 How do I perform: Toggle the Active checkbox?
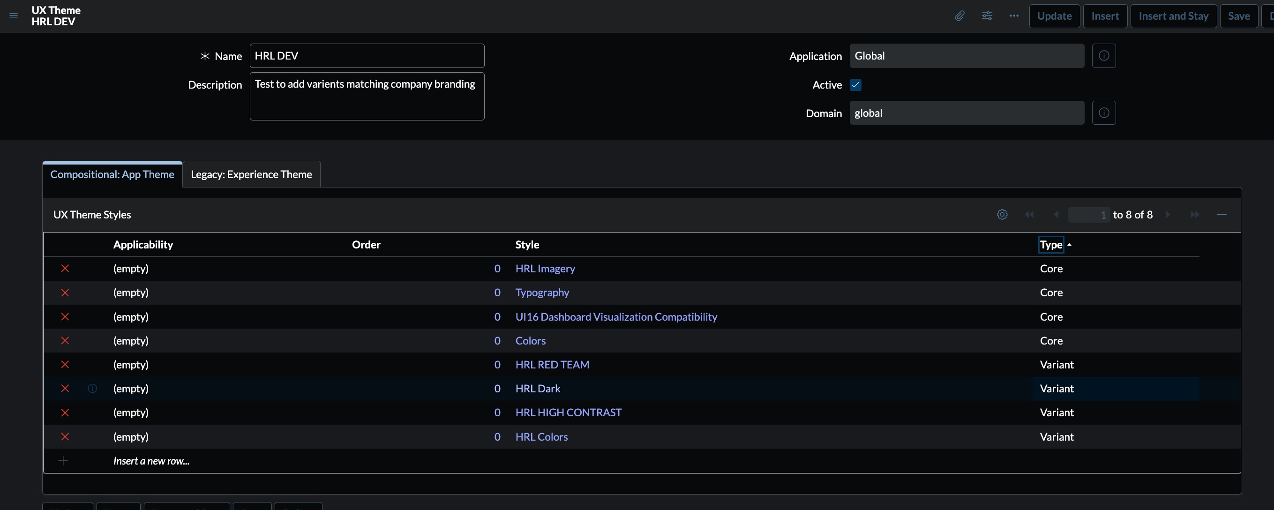(x=855, y=84)
